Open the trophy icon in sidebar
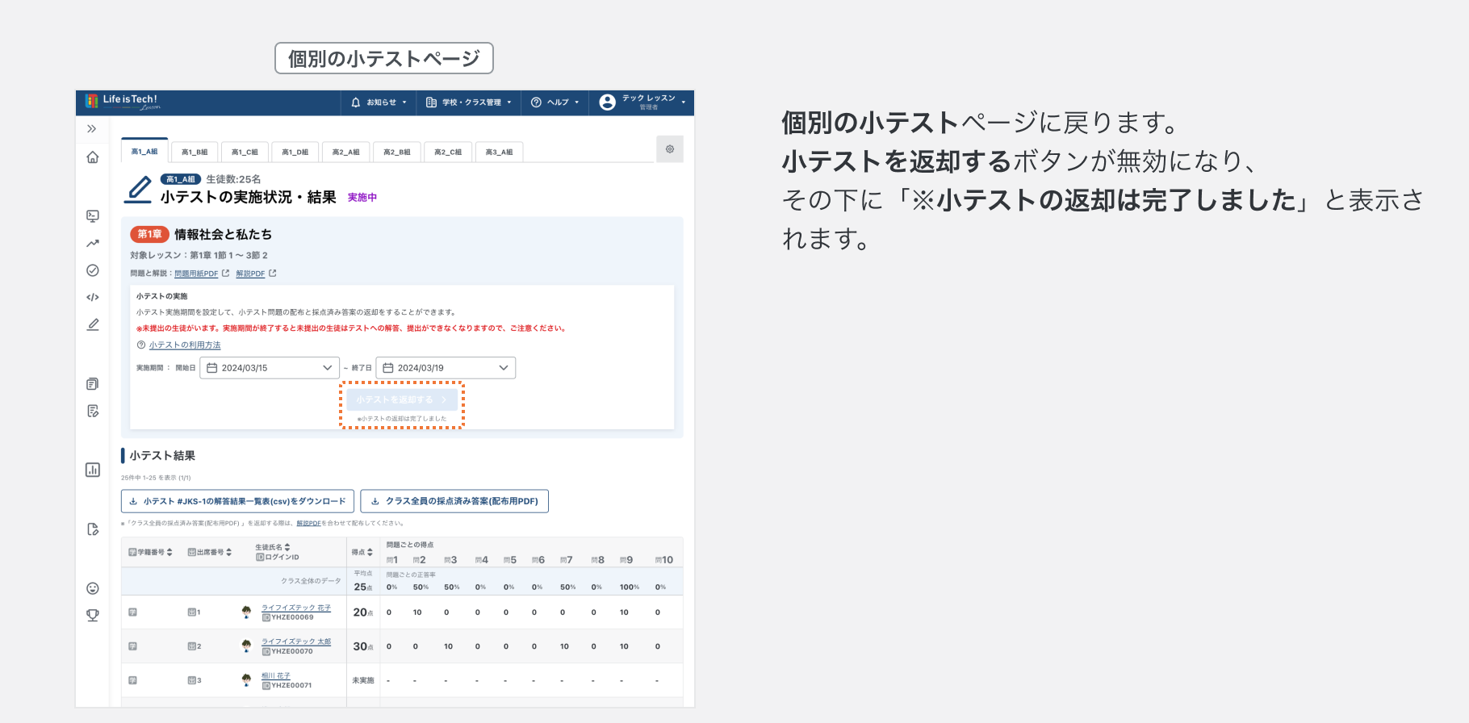The width and height of the screenshot is (1469, 723). [93, 615]
